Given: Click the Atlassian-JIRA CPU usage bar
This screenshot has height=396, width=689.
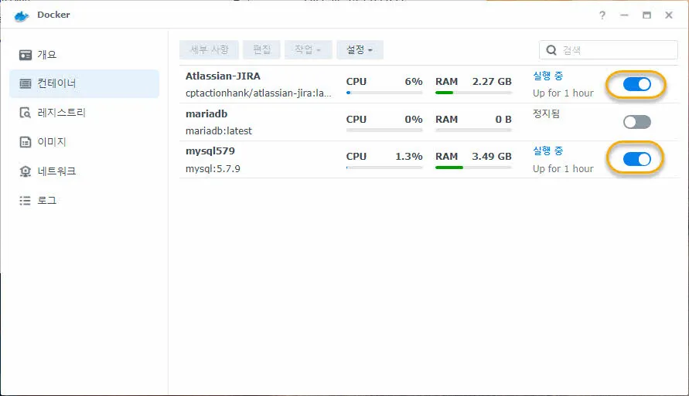Looking at the screenshot, I should click(384, 93).
